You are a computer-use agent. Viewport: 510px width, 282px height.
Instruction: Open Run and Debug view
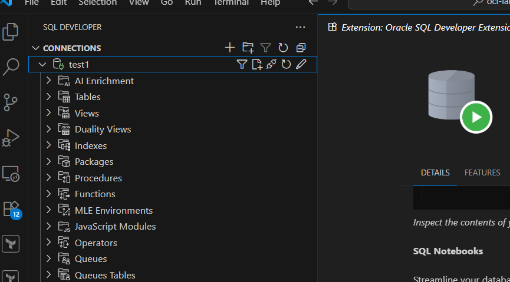[x=11, y=137]
